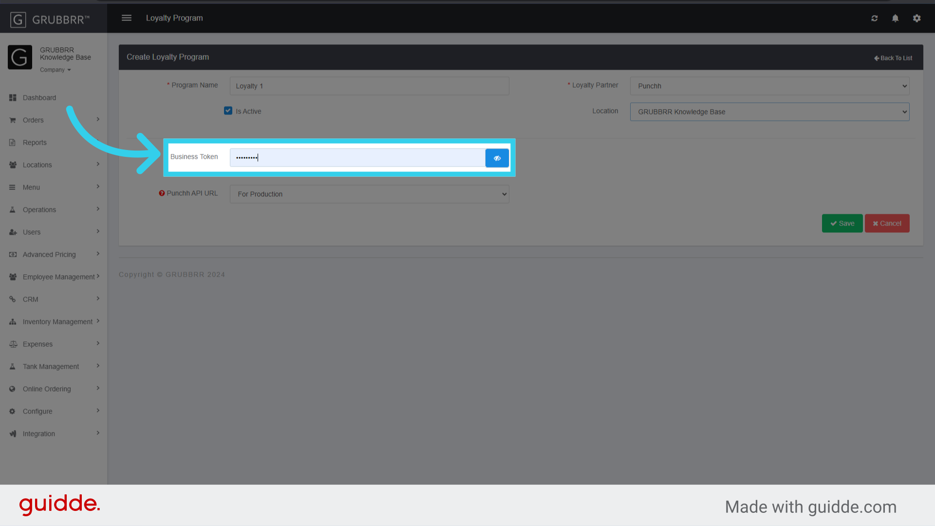
Task: Click the Create Loyalty Program heading
Action: (168, 57)
